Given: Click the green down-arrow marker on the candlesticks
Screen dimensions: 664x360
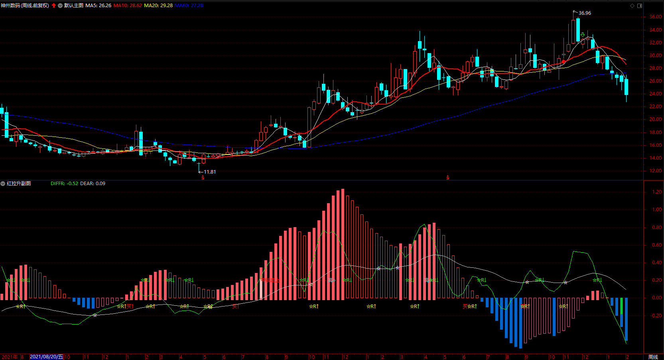Looking at the screenshot, I should [x=583, y=35].
